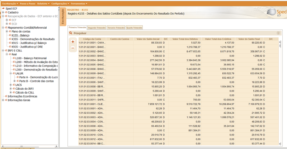Click the tree panel collapse arrow divider
Viewport: 287px width, 149px height.
pyautogui.click(x=59, y=8)
